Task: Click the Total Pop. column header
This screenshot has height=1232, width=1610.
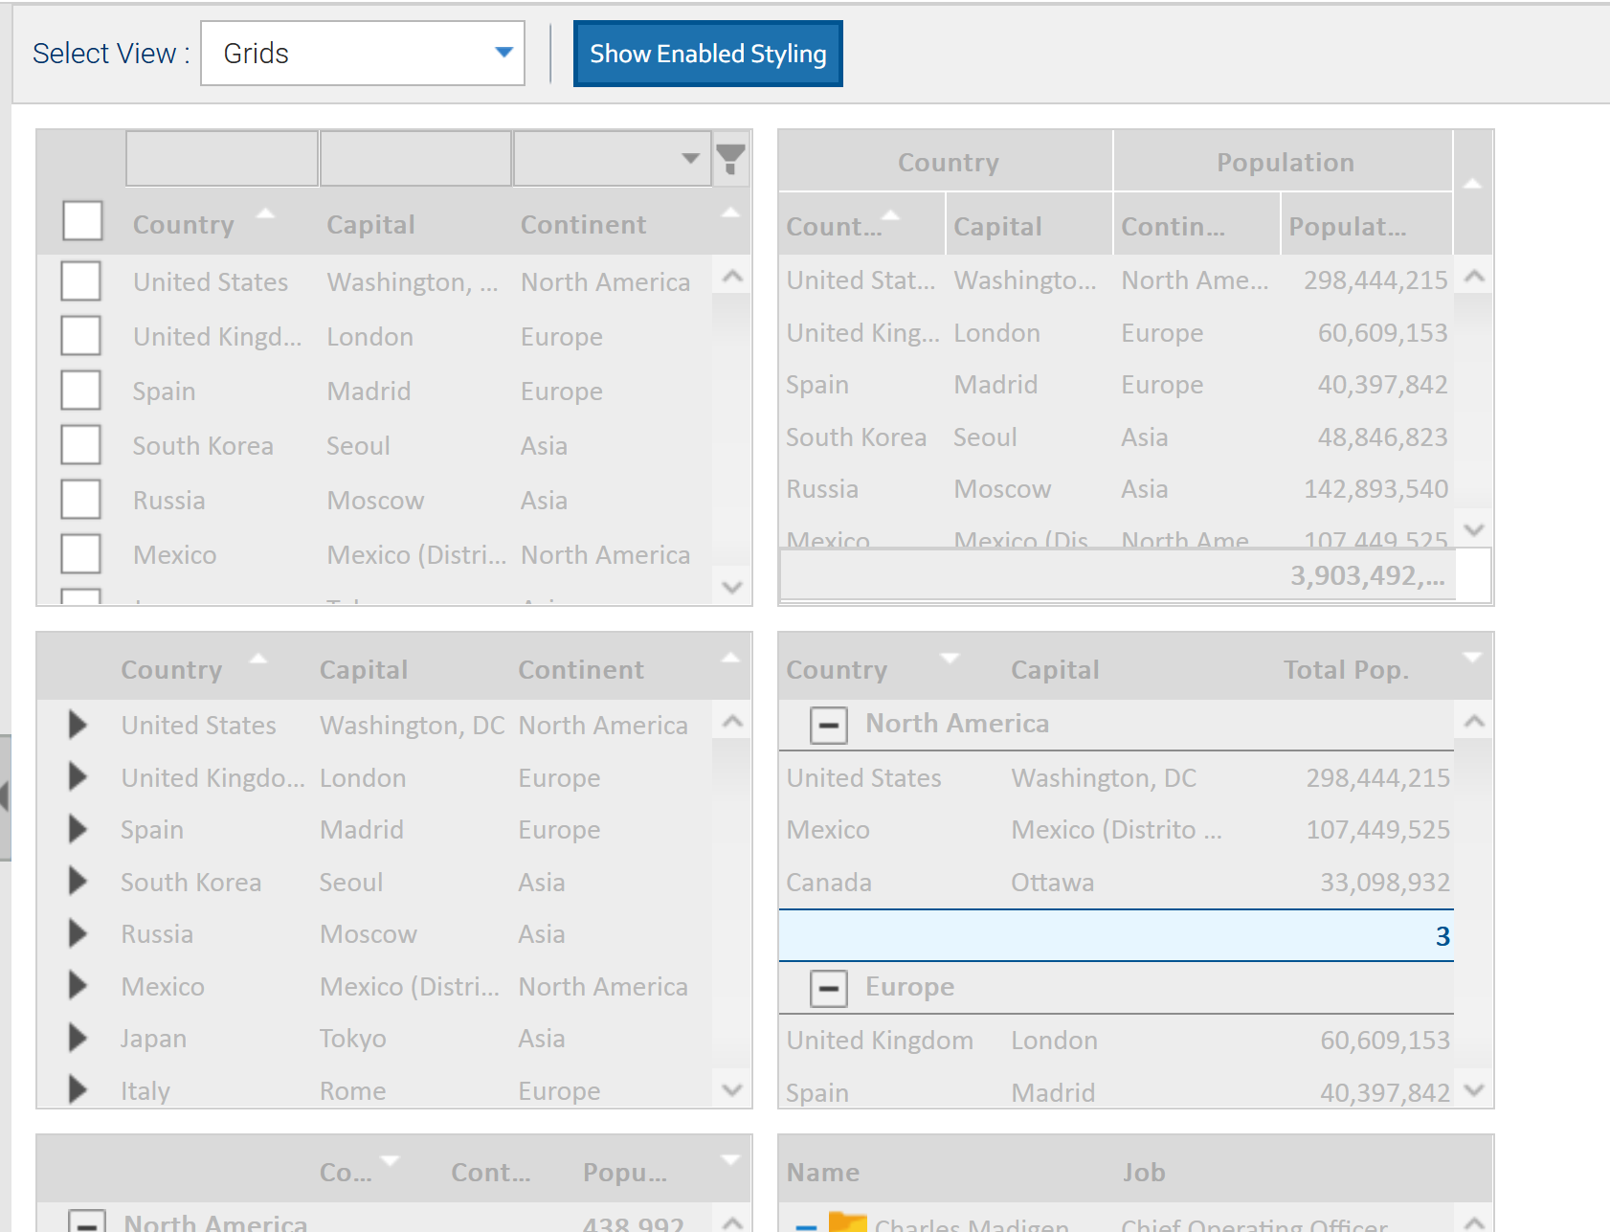Action: coord(1345,670)
